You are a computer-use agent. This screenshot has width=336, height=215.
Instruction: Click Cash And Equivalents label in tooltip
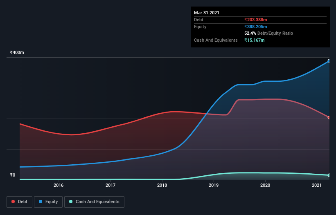click(216, 40)
